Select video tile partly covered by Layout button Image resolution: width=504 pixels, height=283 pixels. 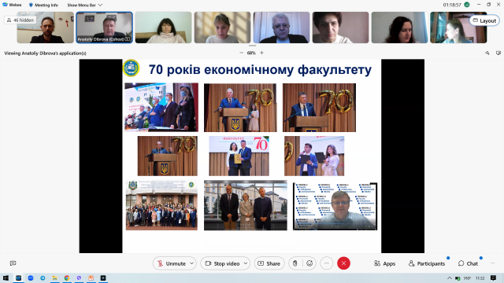pyautogui.click(x=458, y=28)
